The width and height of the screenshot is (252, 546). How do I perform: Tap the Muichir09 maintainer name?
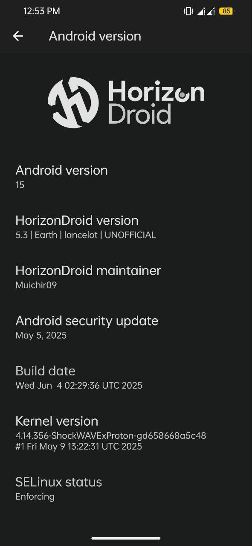36,285
